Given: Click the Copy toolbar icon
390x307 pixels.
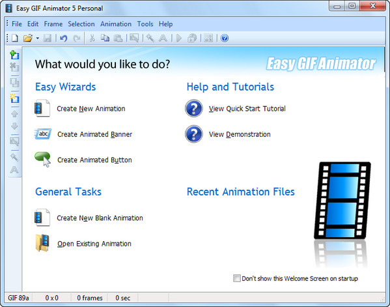Looking at the screenshot, I should 105,38.
